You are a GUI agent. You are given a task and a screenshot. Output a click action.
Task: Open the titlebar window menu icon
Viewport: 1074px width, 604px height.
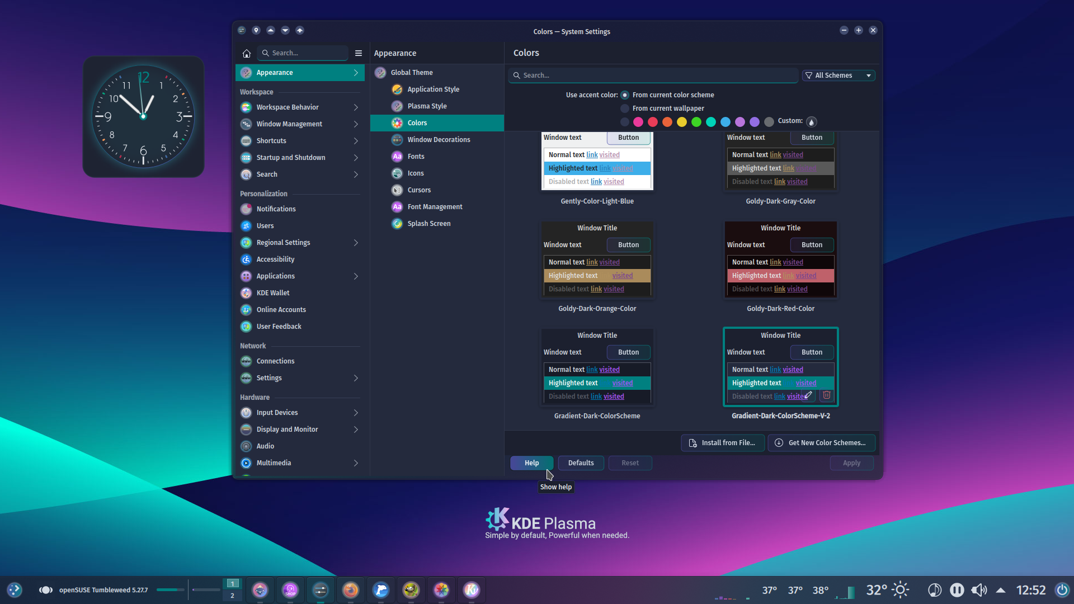[x=242, y=30]
